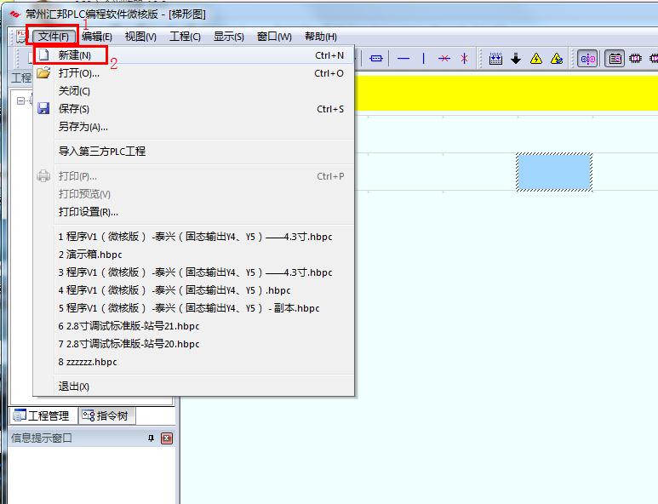Click the yellow lightning warning icon
The height and width of the screenshot is (504, 658).
pyautogui.click(x=536, y=59)
